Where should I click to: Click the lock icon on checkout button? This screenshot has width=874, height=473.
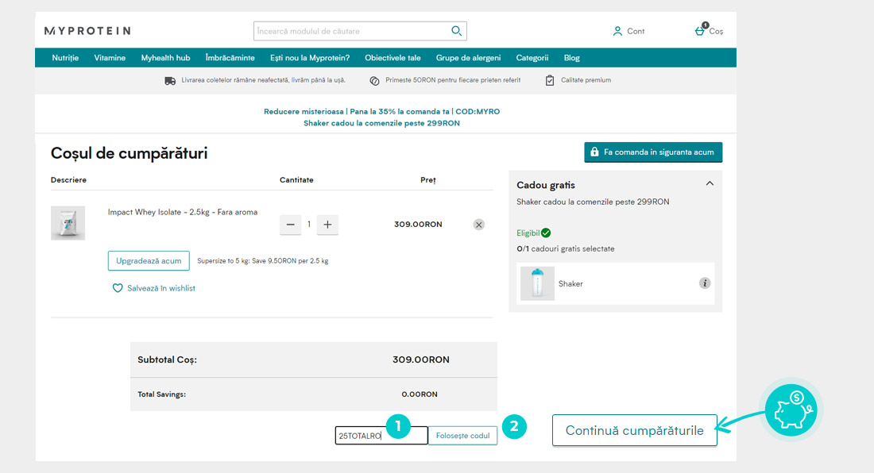595,152
